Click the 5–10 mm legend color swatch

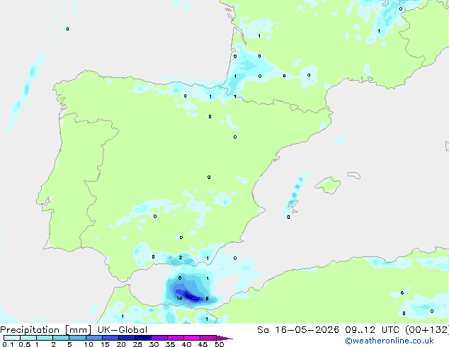[77, 338]
